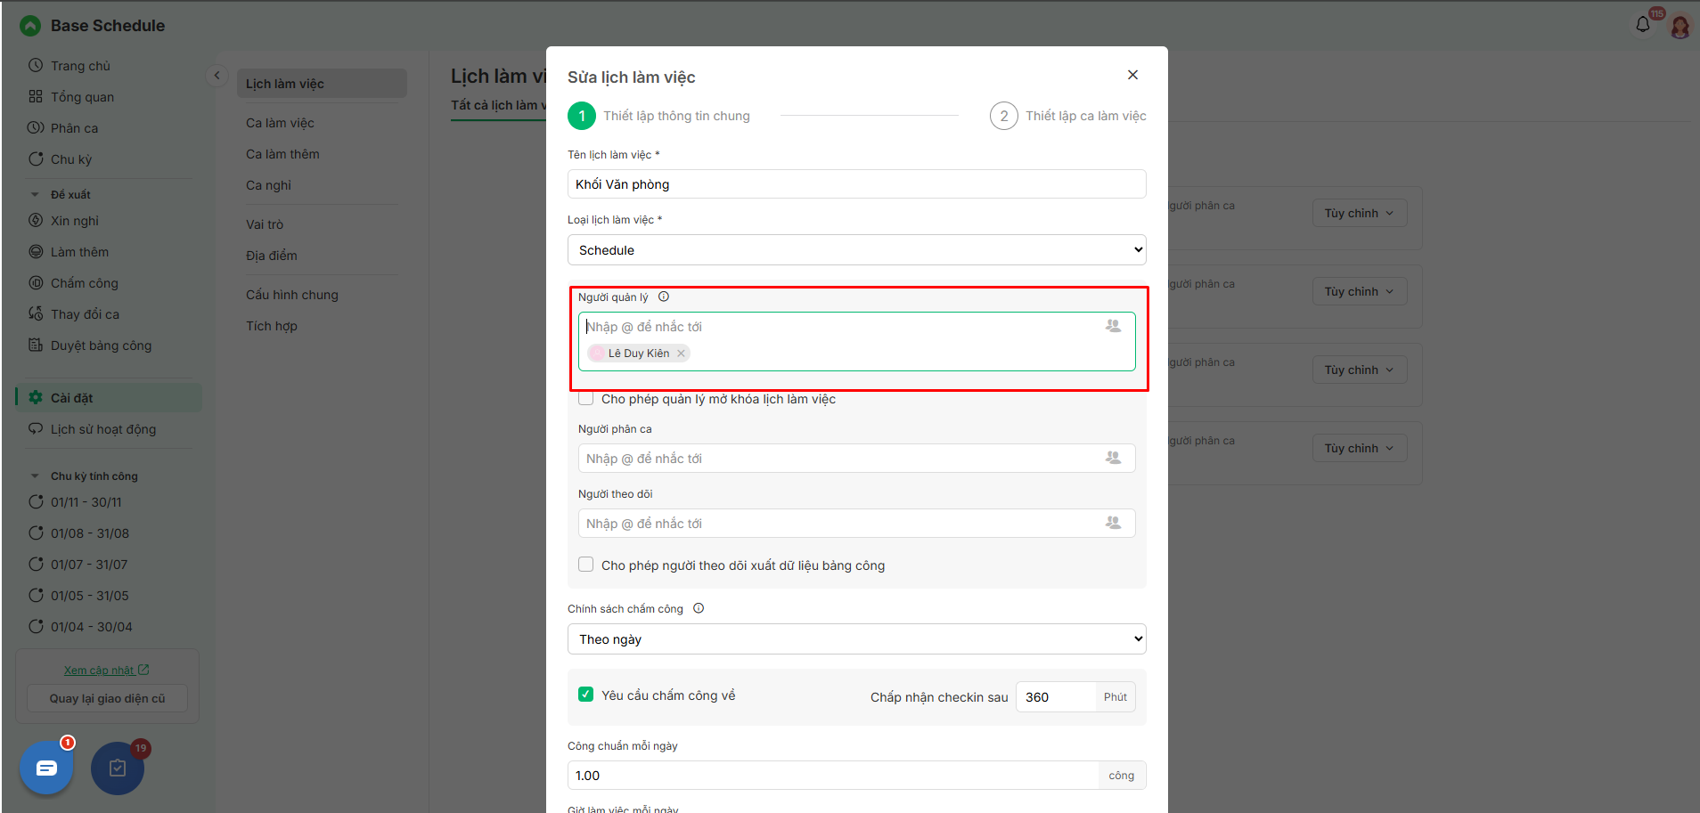The height and width of the screenshot is (813, 1700).
Task: Open the Ca làm việc settings item
Action: [x=280, y=123]
